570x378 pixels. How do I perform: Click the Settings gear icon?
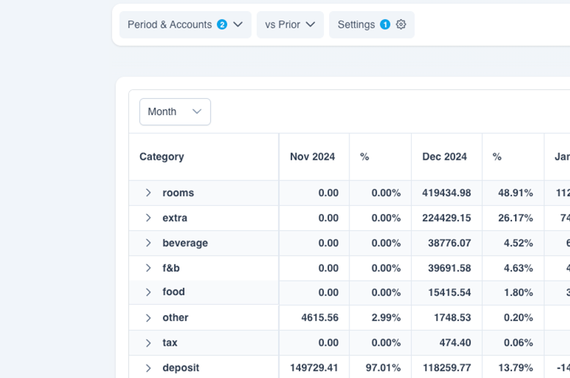point(401,24)
